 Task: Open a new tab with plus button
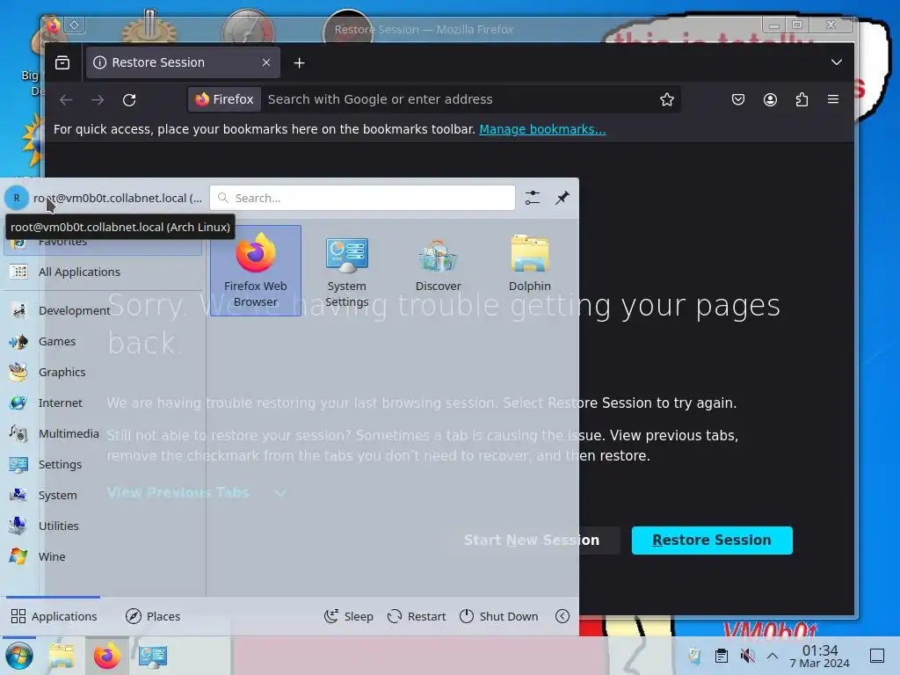(x=299, y=62)
